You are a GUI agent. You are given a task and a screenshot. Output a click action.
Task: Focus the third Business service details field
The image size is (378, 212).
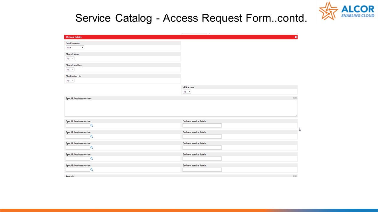202,148
